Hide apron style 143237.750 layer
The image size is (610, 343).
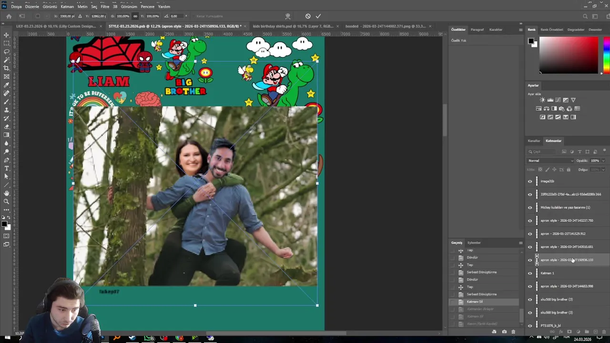(x=530, y=221)
